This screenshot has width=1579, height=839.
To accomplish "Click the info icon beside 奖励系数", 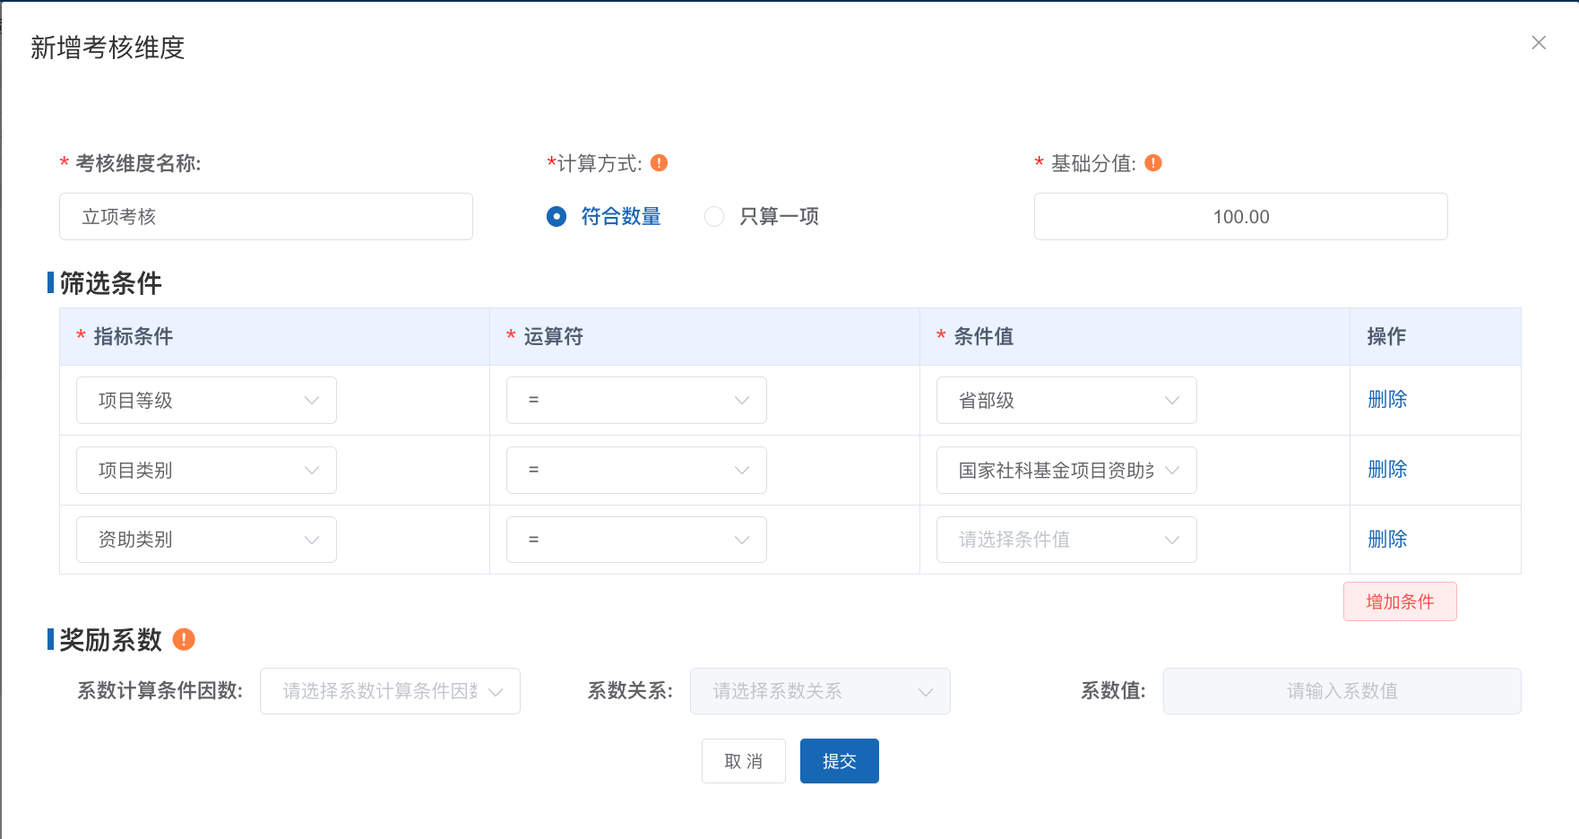I will pyautogui.click(x=184, y=638).
